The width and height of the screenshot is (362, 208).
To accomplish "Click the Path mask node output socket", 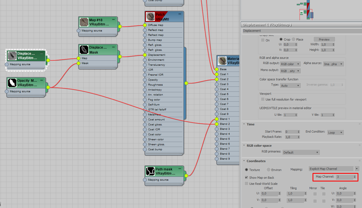I will [186, 176].
